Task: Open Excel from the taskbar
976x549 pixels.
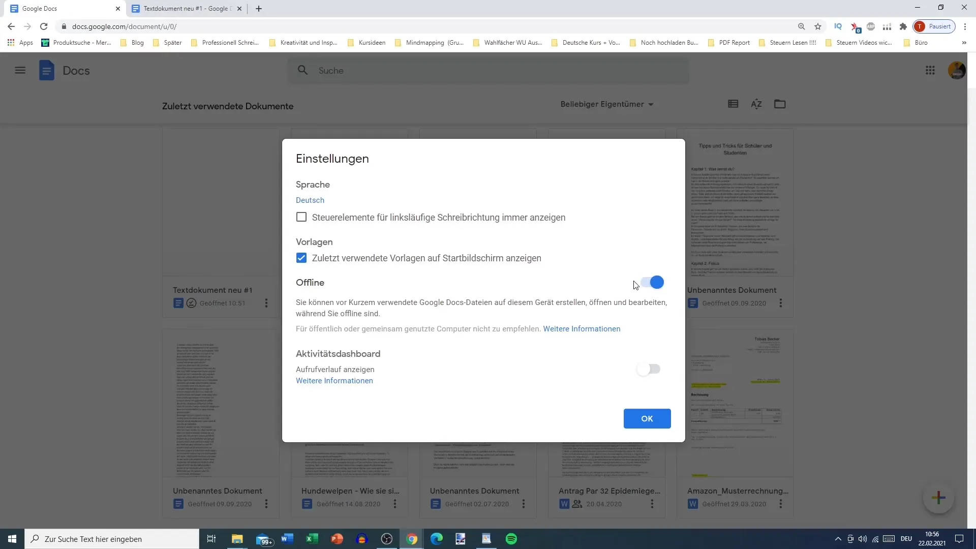Action: (x=312, y=539)
